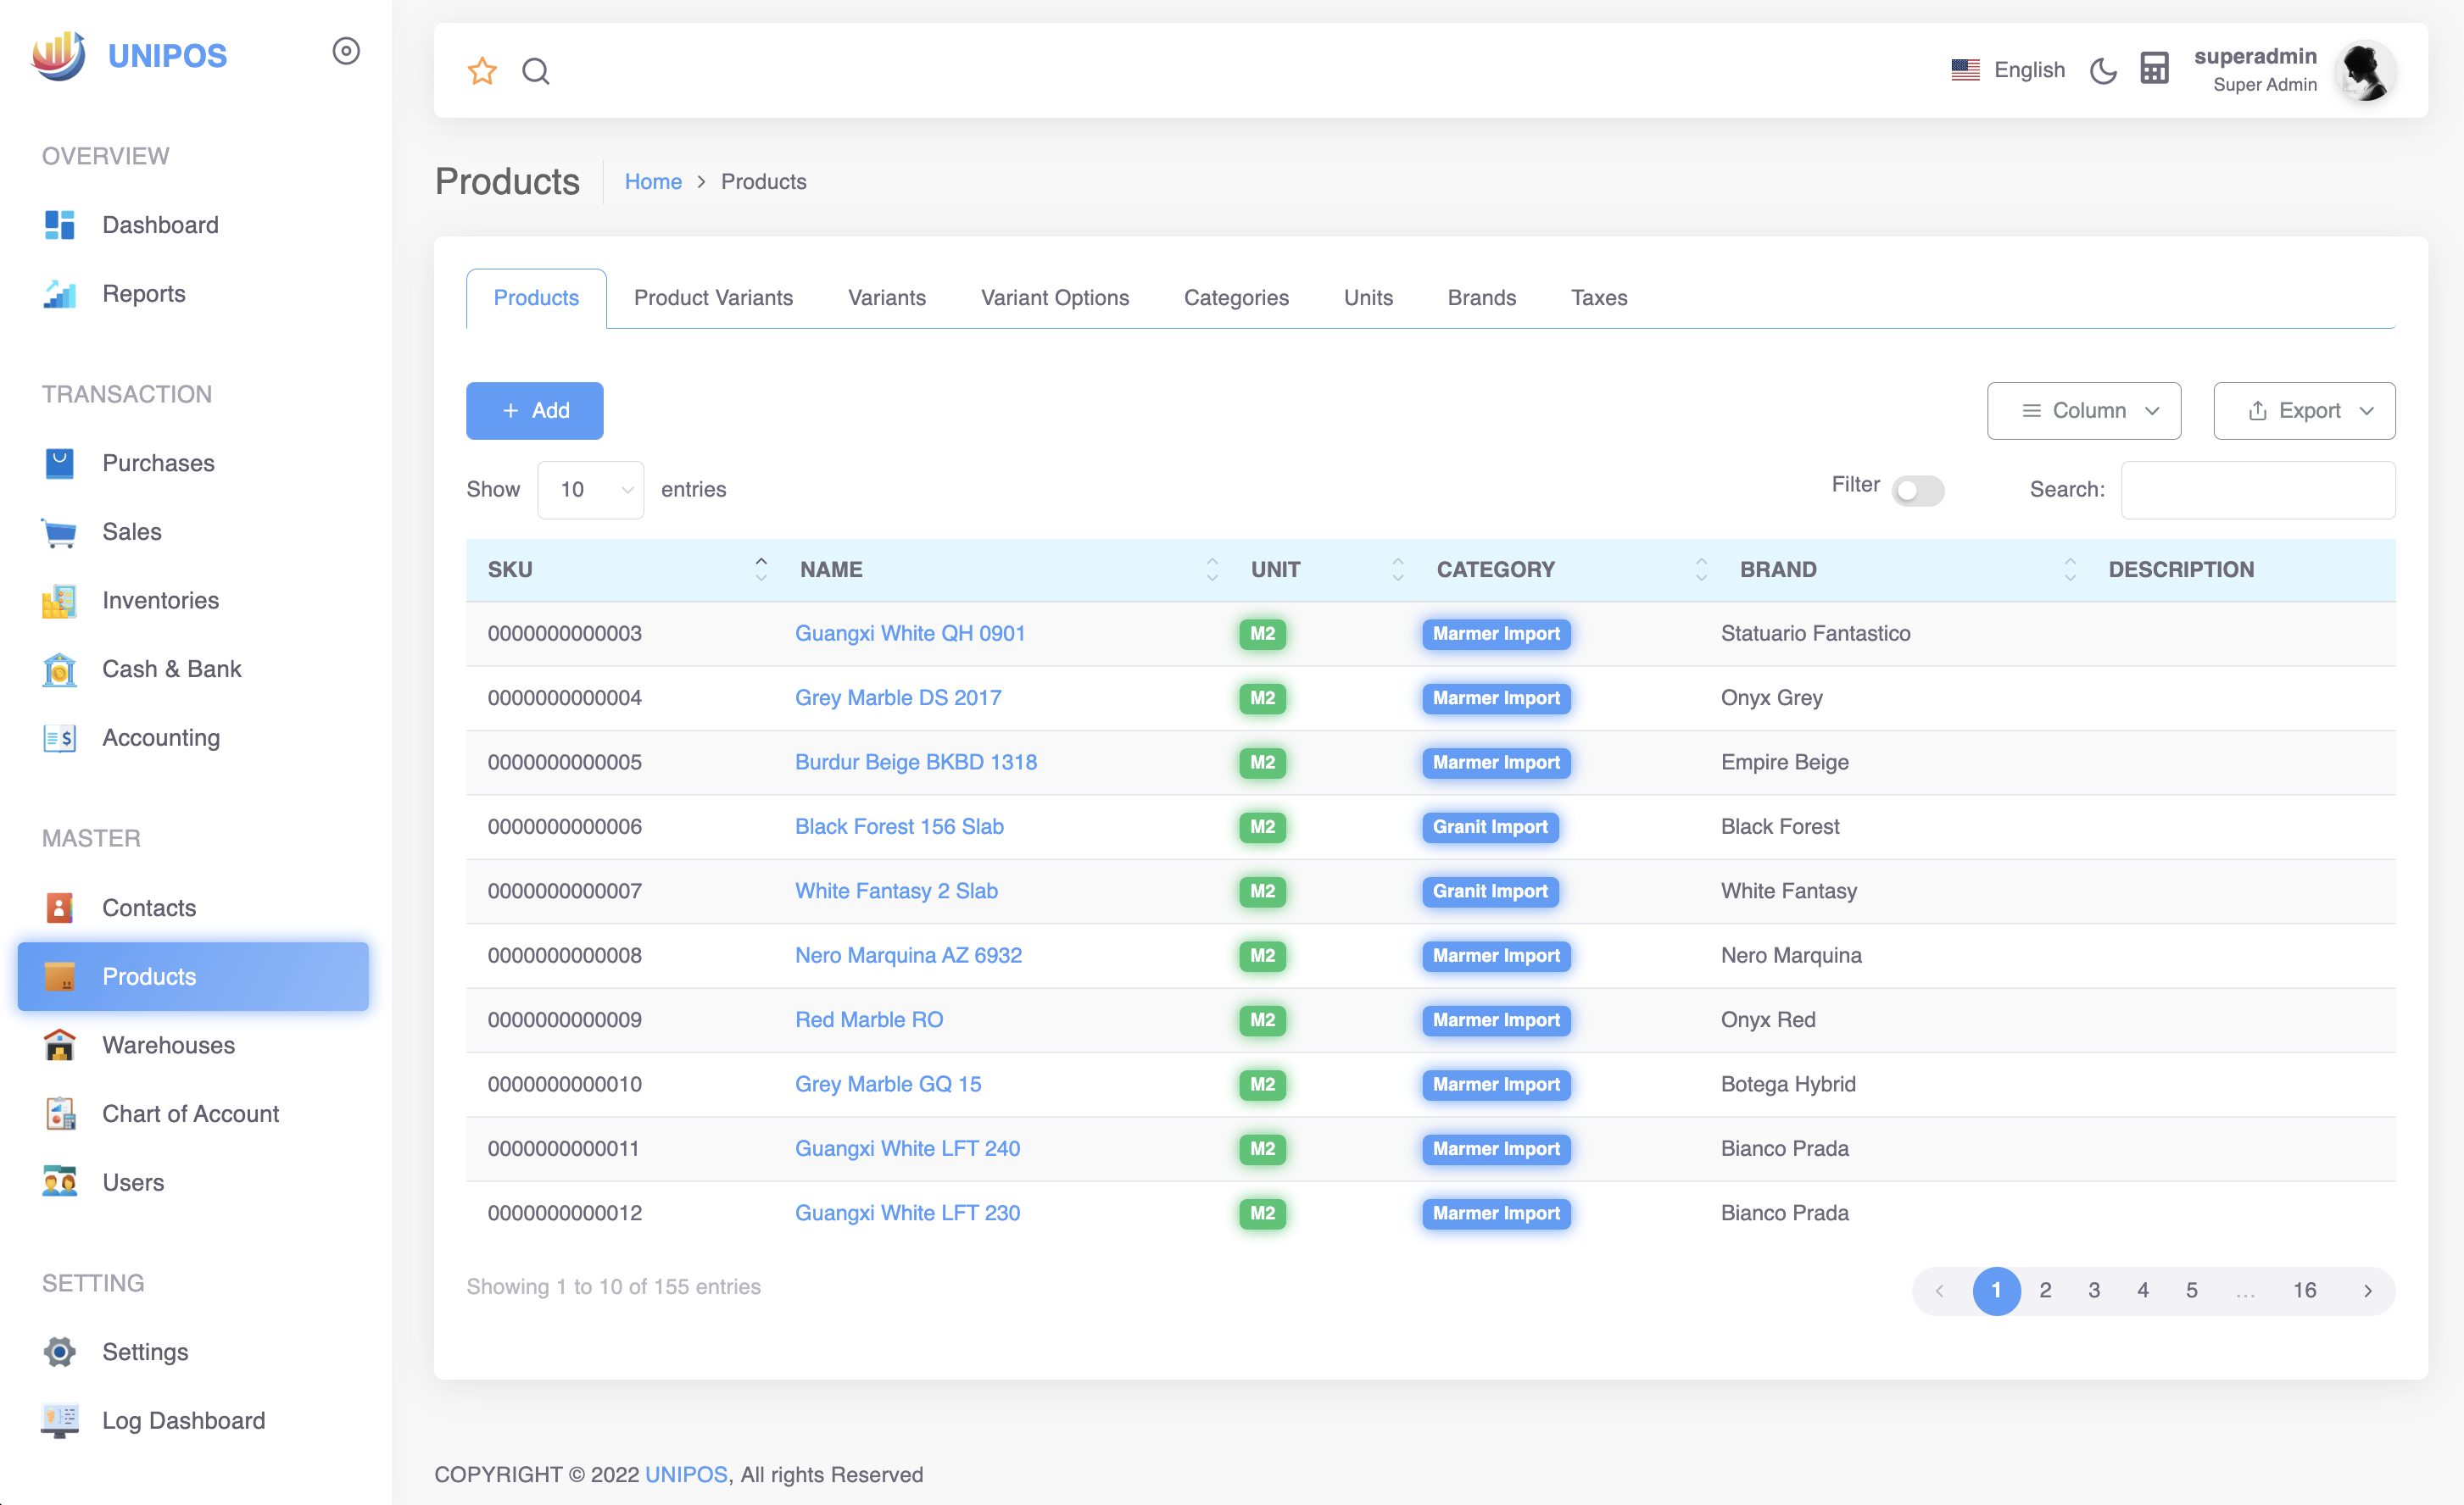Click the previous page arrow

pos(1939,1290)
